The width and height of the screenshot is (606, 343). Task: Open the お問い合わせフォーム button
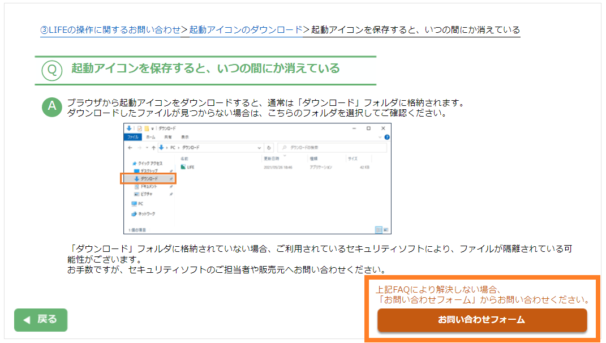pos(482,320)
